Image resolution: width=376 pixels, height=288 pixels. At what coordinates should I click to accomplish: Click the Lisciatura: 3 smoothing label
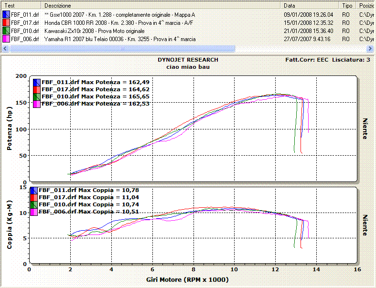(351, 60)
